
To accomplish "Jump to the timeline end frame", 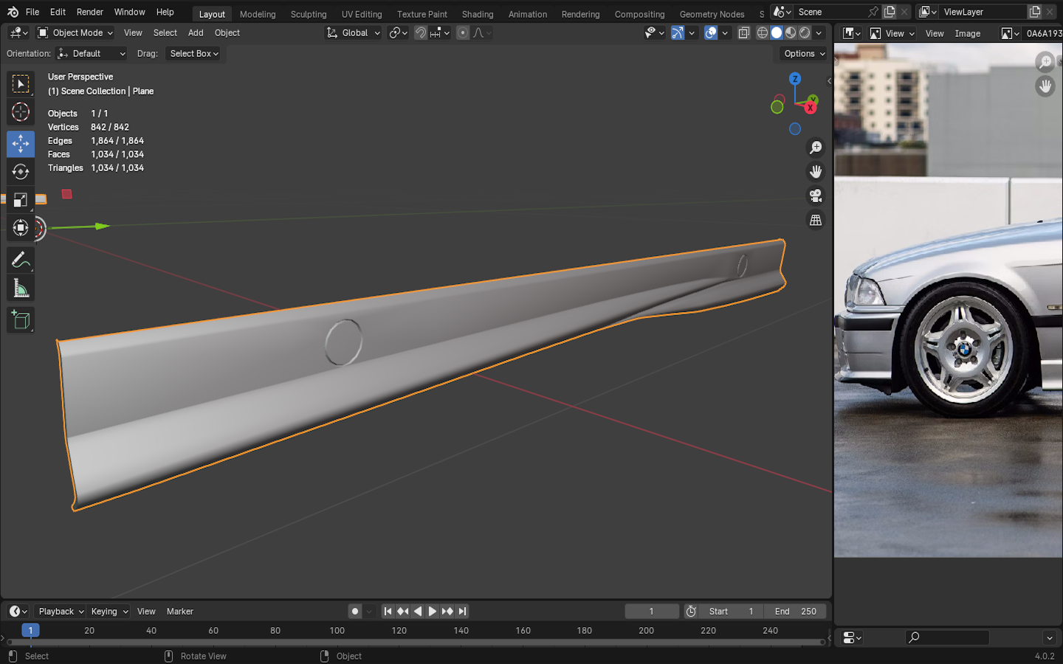I will click(x=462, y=611).
